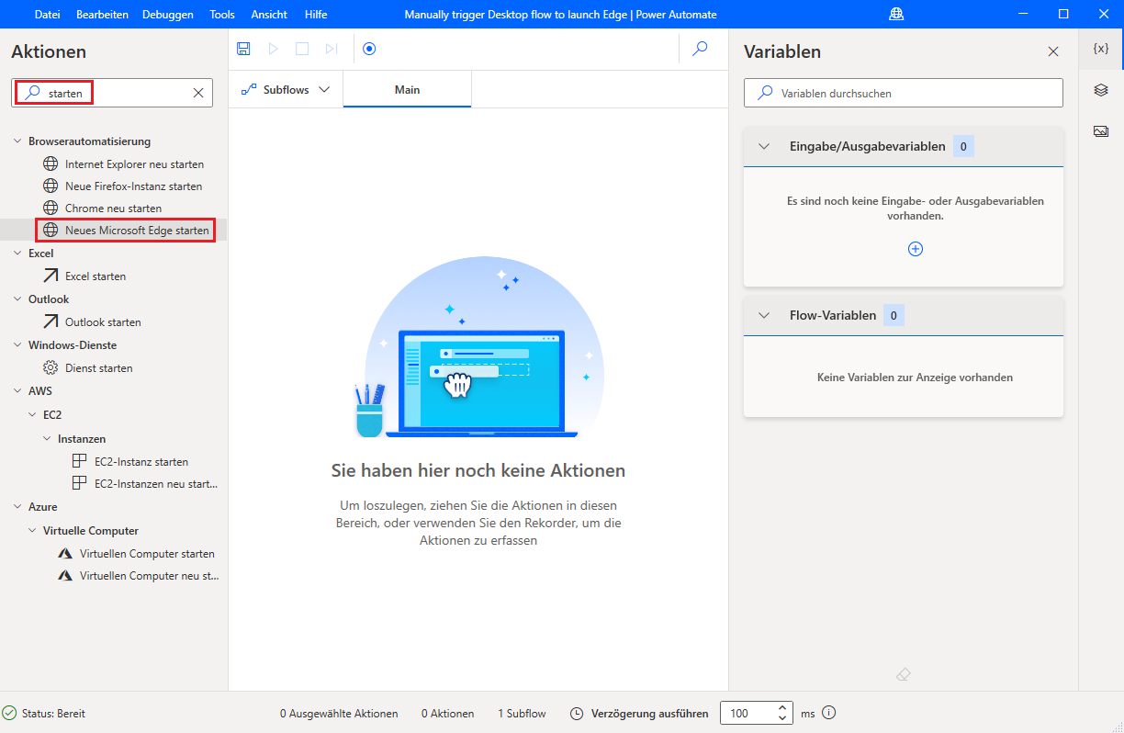Image resolution: width=1124 pixels, height=733 pixels.
Task: Click the globe icon for Firefox-Instanz
Action: [x=51, y=186]
